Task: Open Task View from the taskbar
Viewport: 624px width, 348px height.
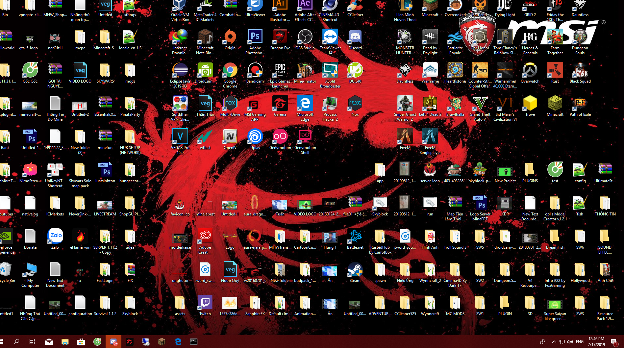Action: (32, 342)
